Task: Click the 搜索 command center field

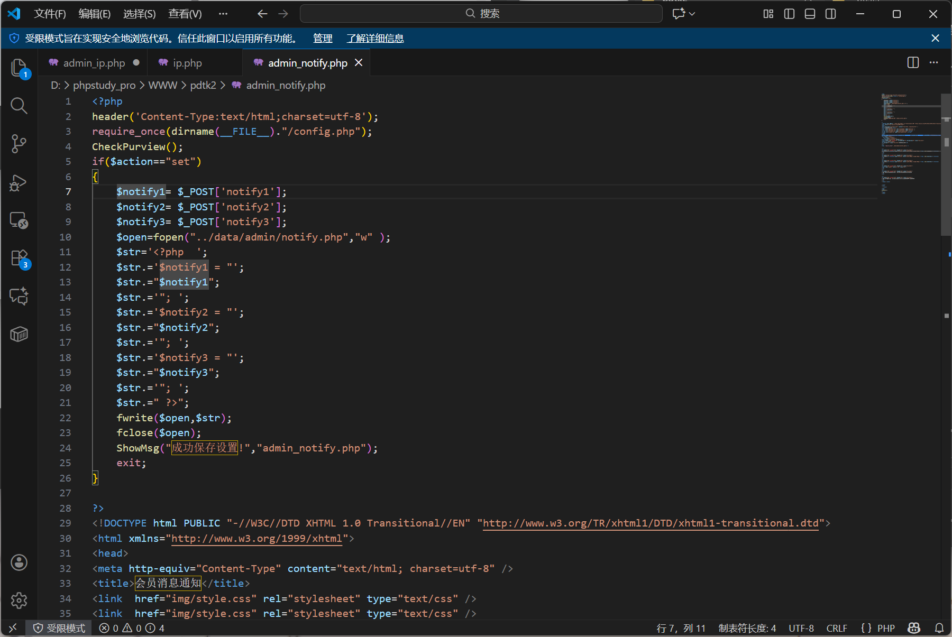Action: point(481,14)
